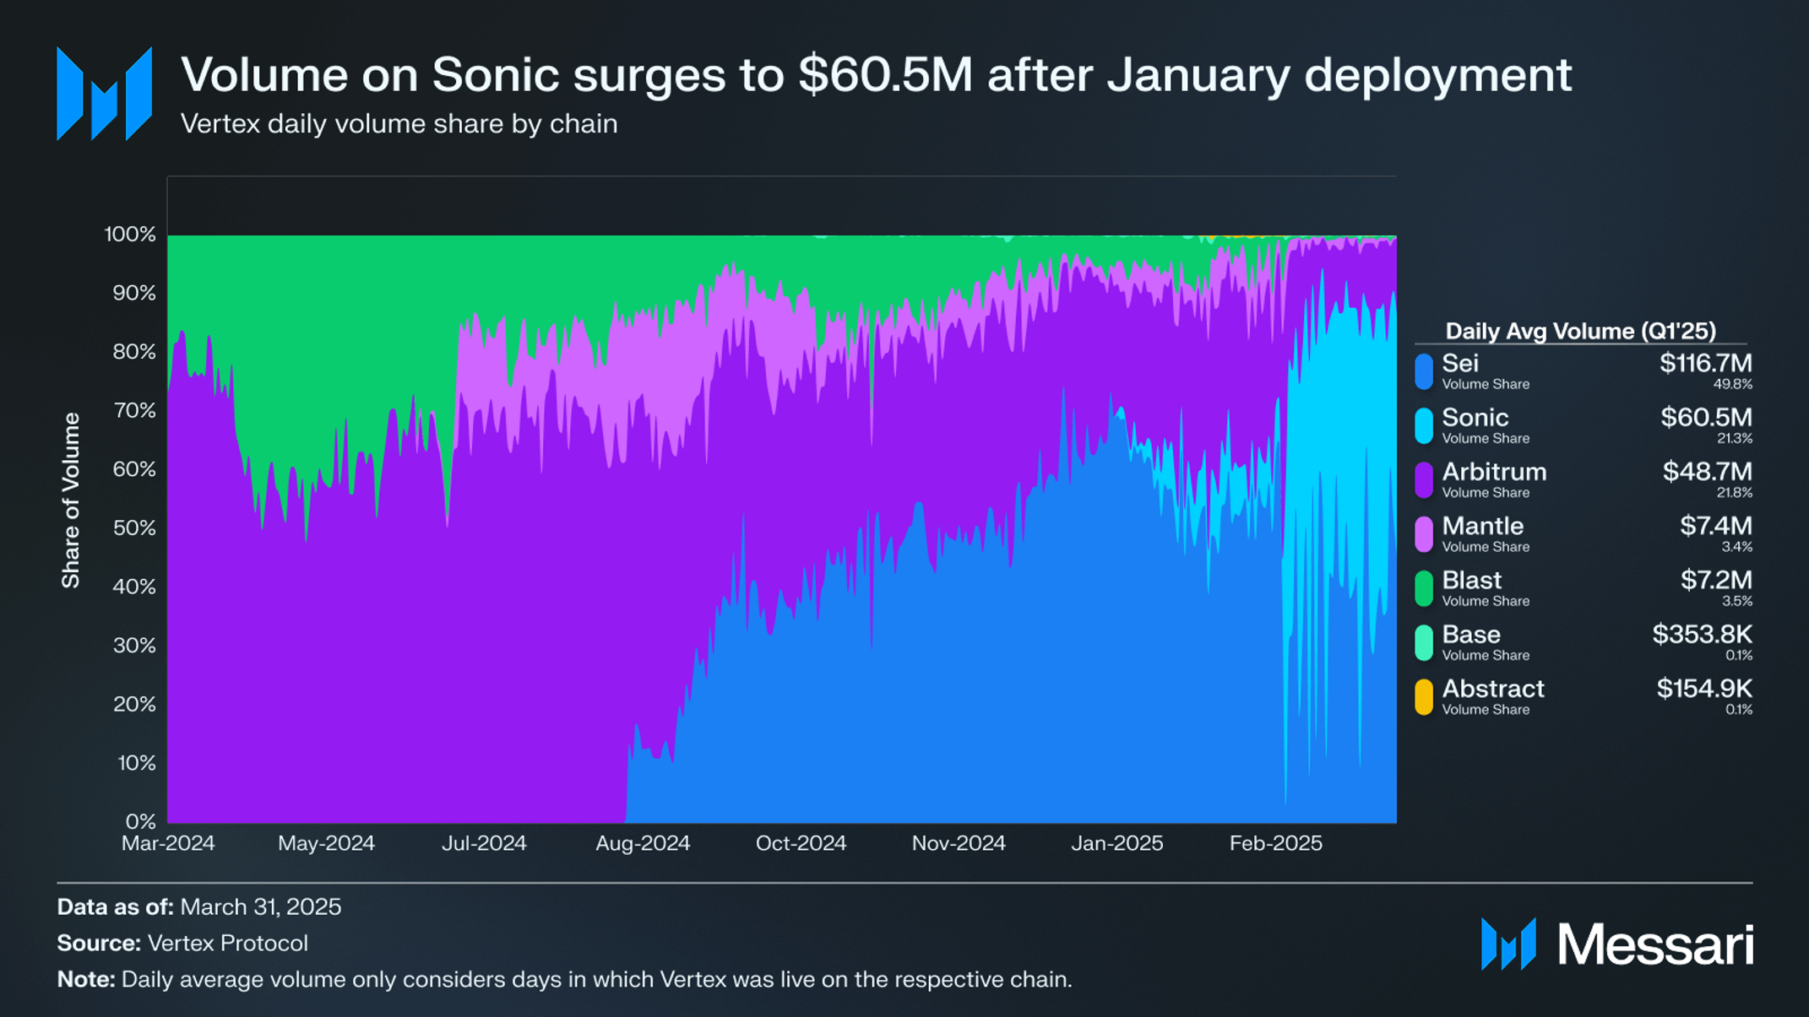Click the Mantle light purple legend swatch

click(x=1424, y=534)
